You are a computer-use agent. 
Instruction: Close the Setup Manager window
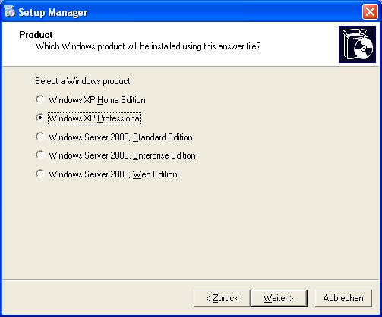coord(370,11)
